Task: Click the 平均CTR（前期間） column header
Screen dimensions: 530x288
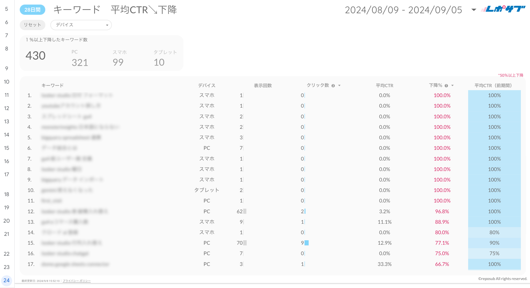Action: point(493,86)
